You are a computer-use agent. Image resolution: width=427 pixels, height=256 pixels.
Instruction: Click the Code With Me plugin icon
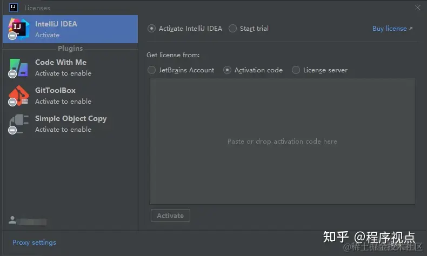pyautogui.click(x=18, y=68)
